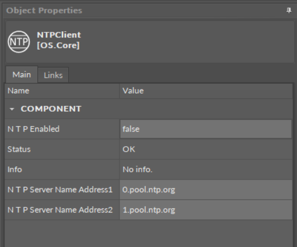Select the Status OK value cell

206,149
